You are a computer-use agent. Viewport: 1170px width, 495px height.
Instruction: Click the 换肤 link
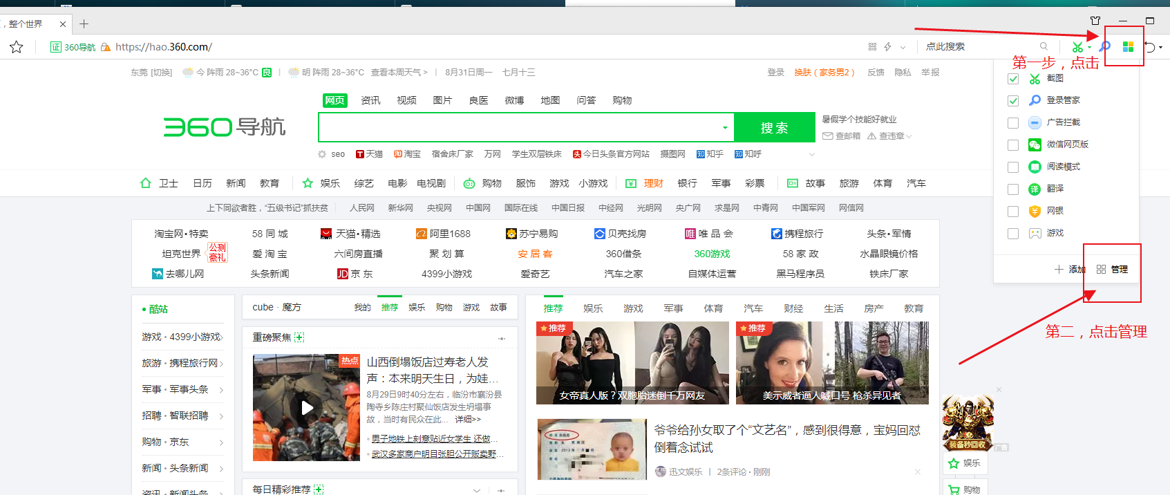click(824, 72)
